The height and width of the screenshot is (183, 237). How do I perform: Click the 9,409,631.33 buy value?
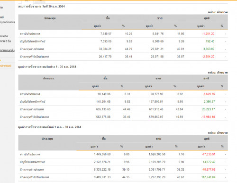click(x=102, y=177)
